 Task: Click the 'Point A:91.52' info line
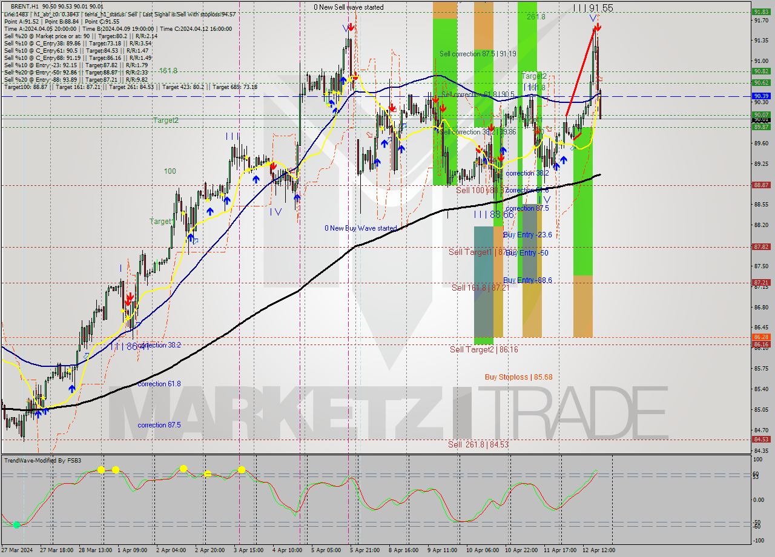(x=62, y=21)
